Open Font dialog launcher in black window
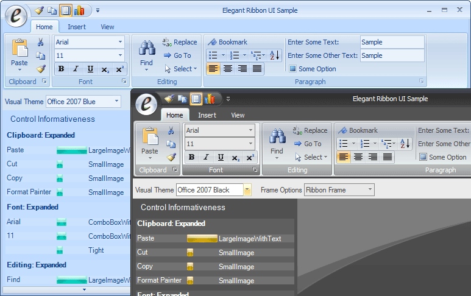Screen dimensions: 471x296 (255, 169)
